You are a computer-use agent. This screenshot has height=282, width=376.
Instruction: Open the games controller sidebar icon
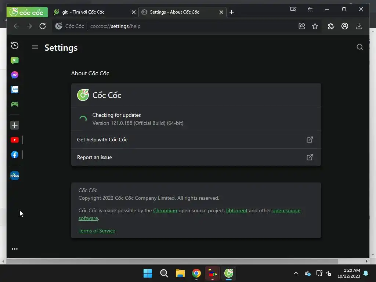[15, 104]
